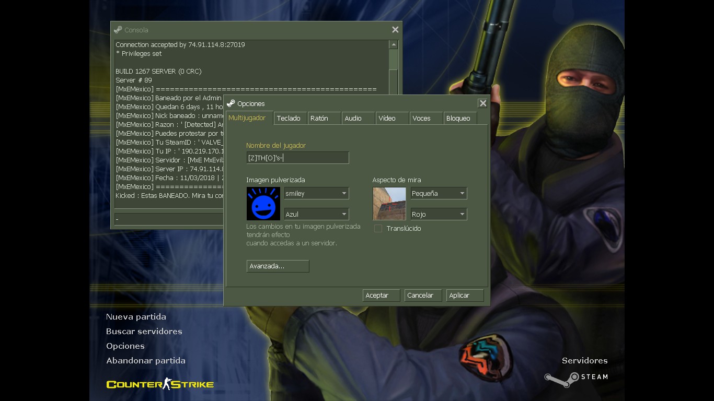Close the Consola window

395,30
